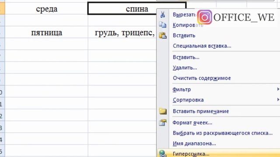Image resolution: width=280 pixels, height=157 pixels.
Task: Select the cell containing пятница
Action: [46, 32]
